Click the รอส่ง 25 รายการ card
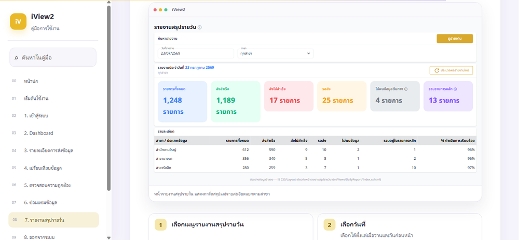 pos(342,96)
